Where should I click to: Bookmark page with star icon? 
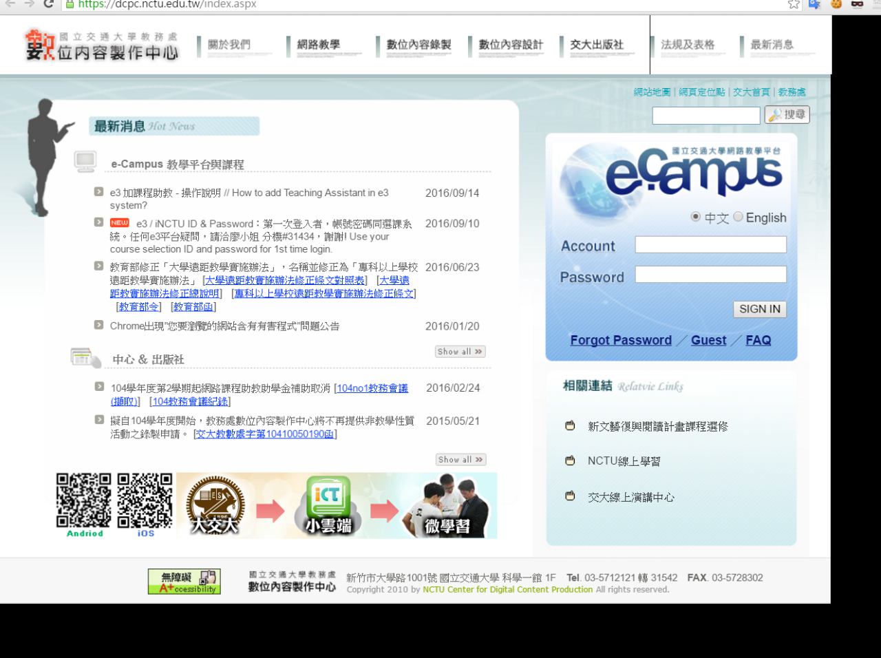point(794,4)
